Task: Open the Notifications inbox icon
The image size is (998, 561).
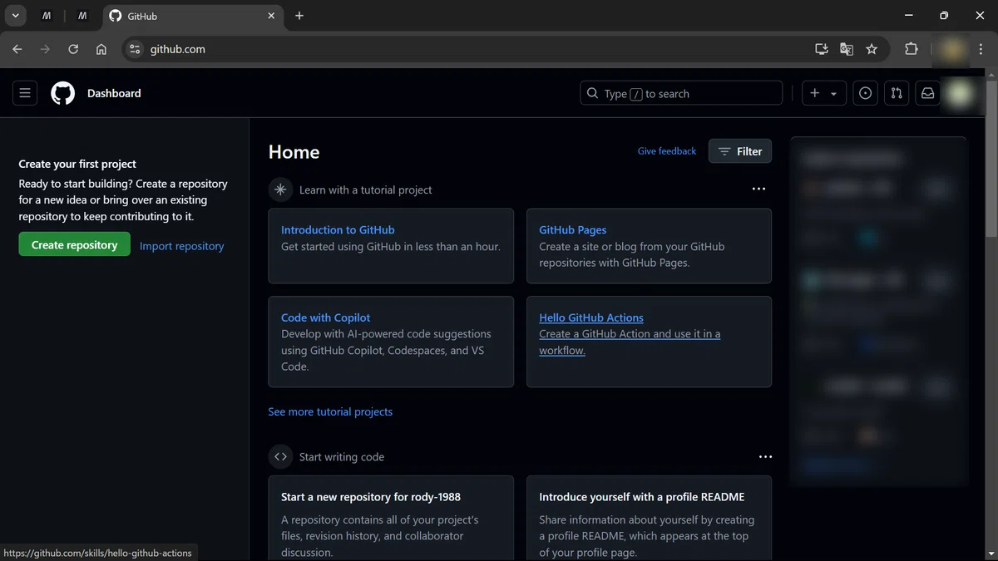Action: (x=927, y=94)
